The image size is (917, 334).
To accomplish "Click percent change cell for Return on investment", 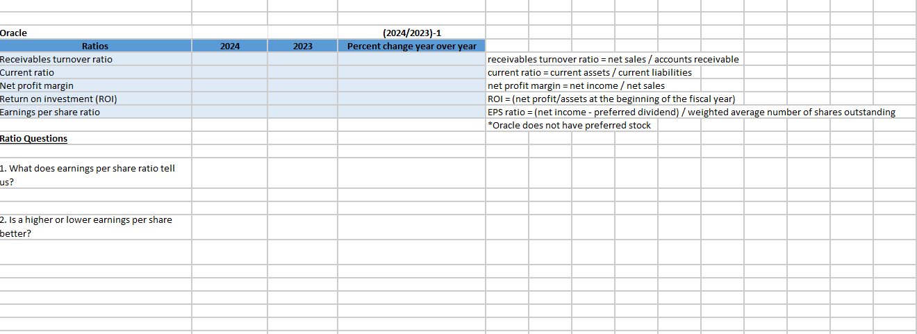I will point(412,99).
